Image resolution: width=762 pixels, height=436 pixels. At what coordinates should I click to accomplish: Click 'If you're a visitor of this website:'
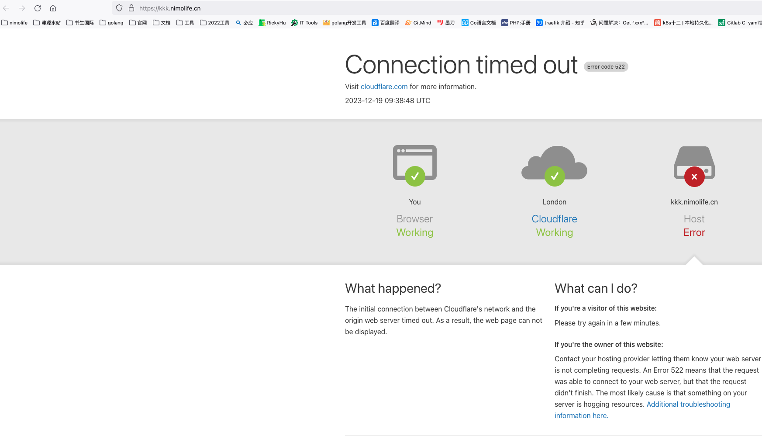[606, 308]
